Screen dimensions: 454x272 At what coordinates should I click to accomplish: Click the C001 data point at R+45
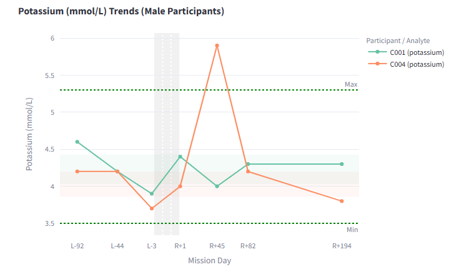pyautogui.click(x=217, y=186)
